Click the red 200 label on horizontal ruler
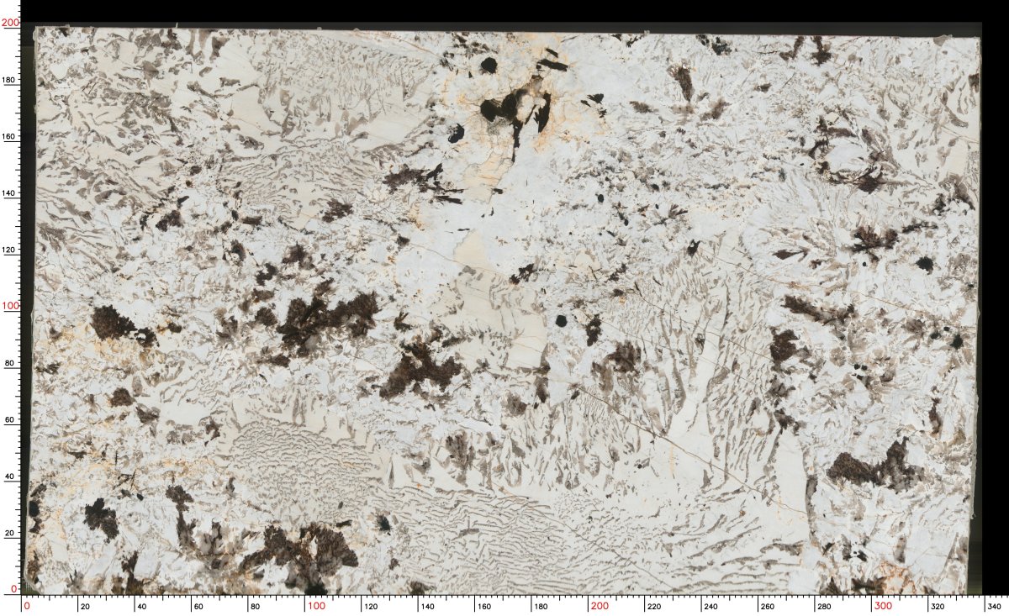Image resolution: width=1009 pixels, height=616 pixels. (599, 606)
